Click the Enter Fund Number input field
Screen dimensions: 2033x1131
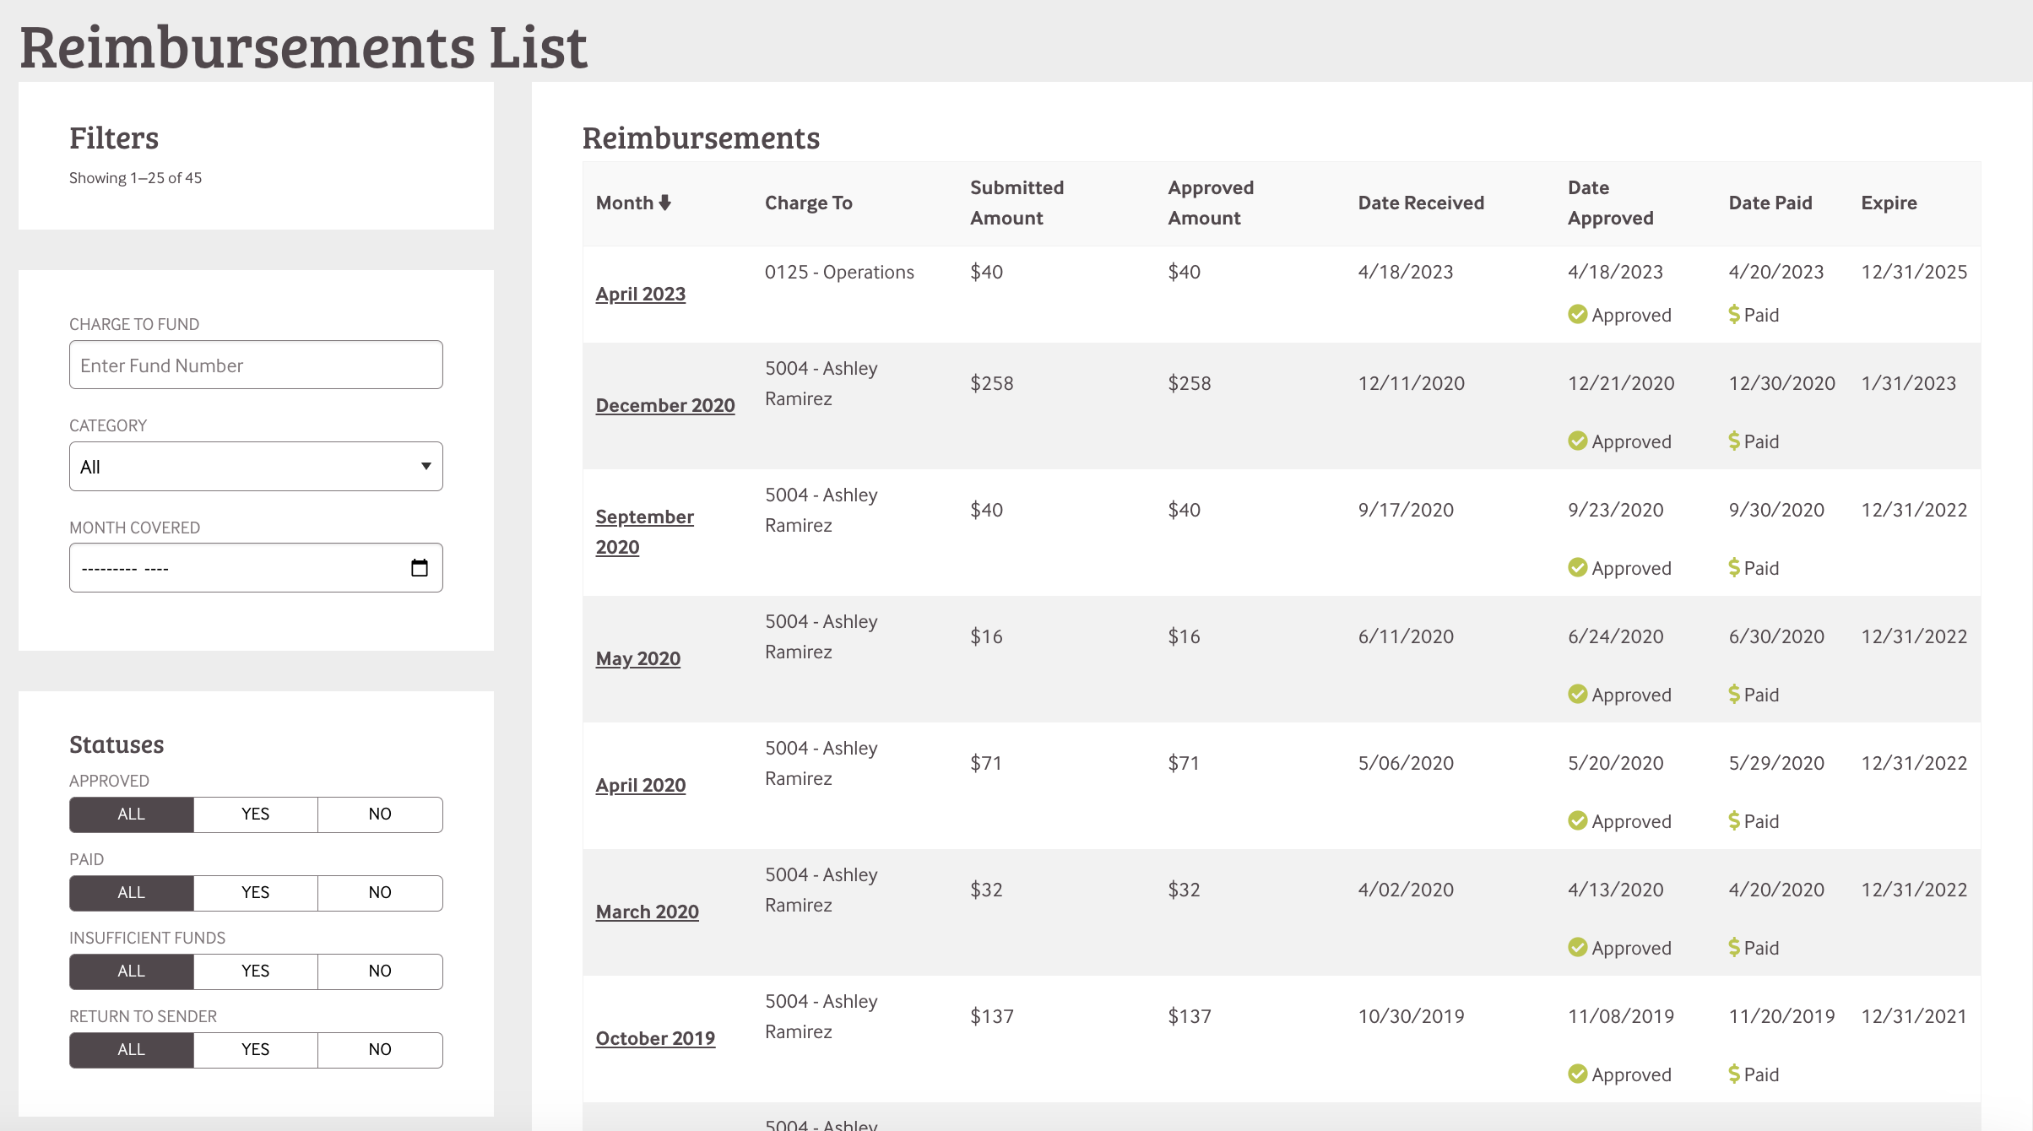click(256, 365)
